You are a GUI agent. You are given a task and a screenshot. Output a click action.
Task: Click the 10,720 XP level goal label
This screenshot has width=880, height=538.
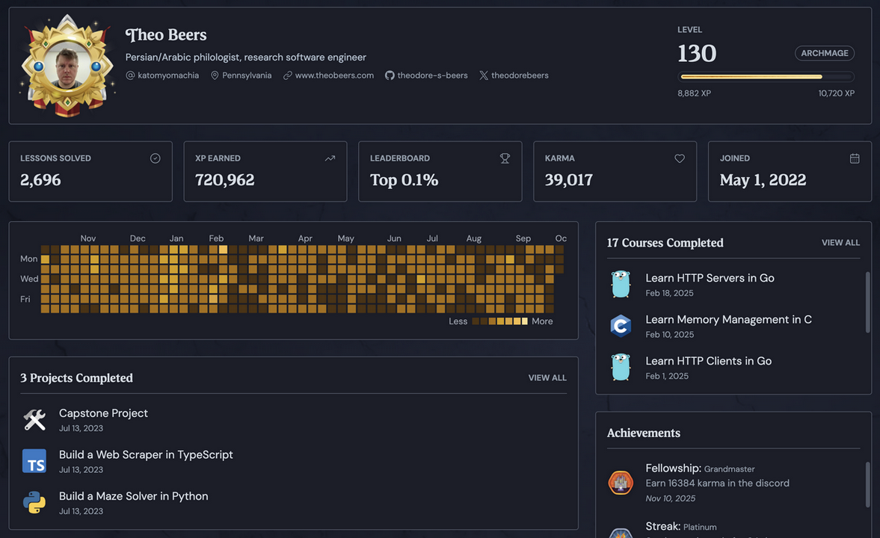pyautogui.click(x=836, y=93)
